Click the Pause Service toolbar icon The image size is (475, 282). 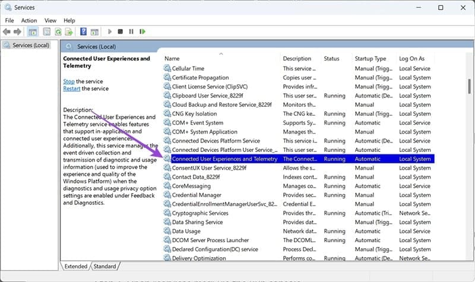(131, 31)
